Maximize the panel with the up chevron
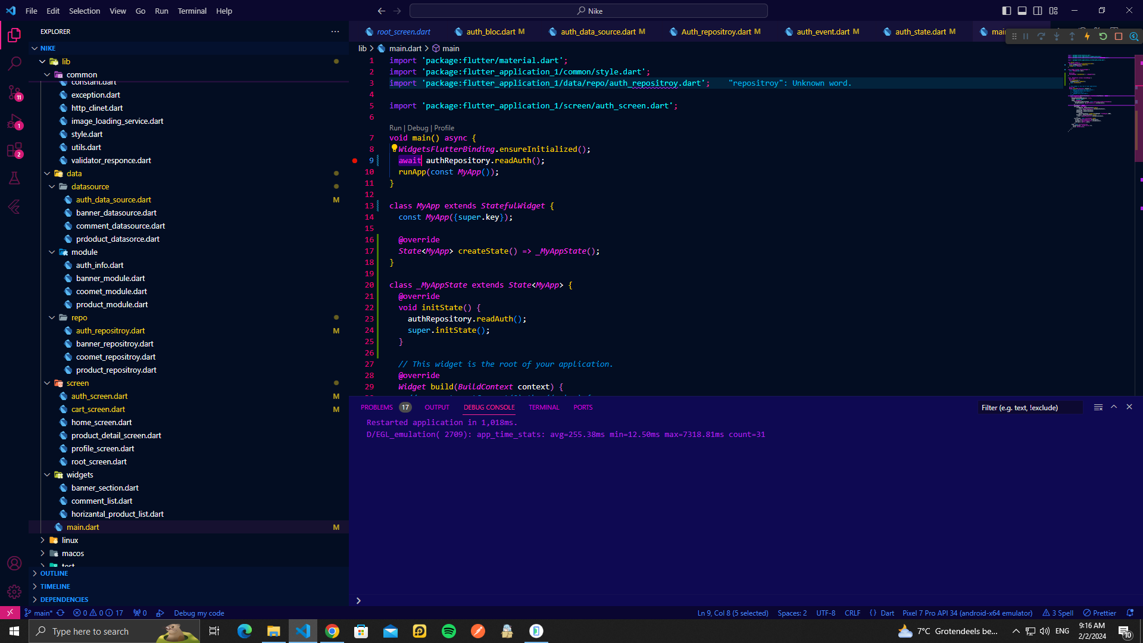Screen dimensions: 1143x643 1114,407
